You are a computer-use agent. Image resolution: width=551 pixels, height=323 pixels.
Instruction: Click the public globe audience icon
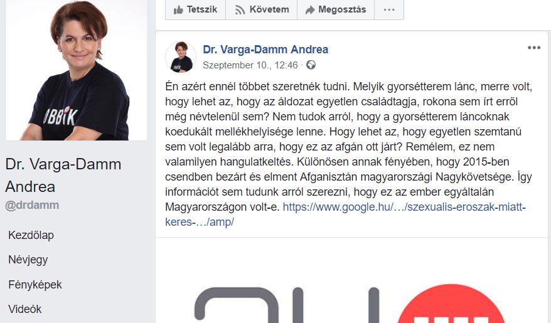click(x=311, y=65)
